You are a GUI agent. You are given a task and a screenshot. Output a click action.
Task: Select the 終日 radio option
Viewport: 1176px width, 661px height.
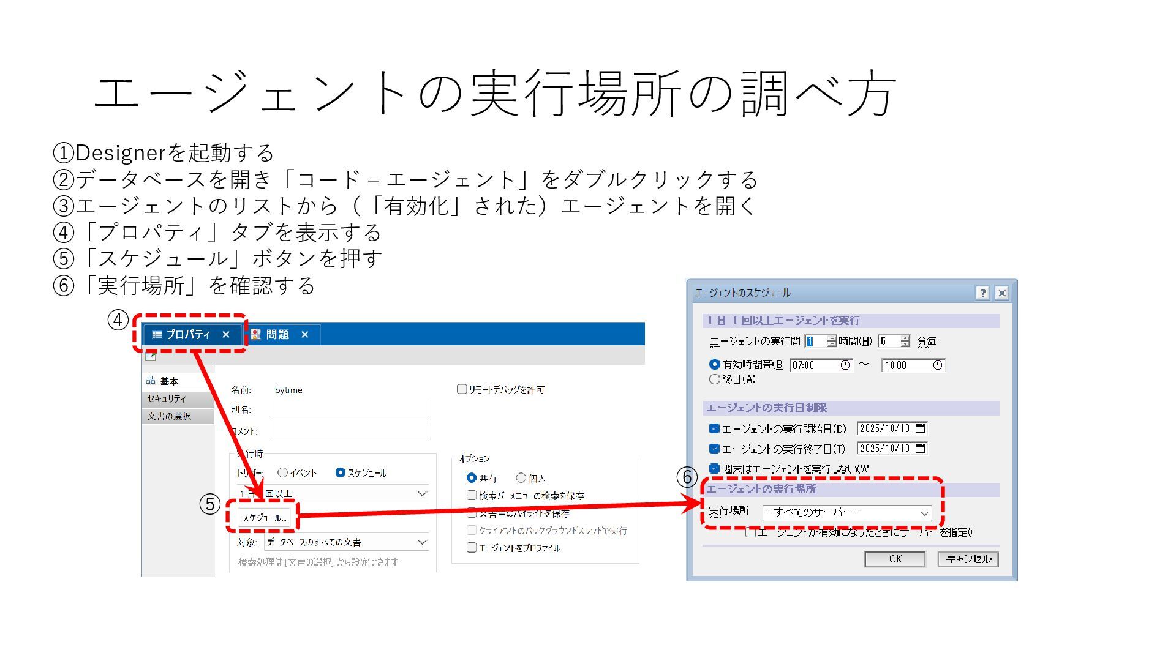pyautogui.click(x=714, y=379)
